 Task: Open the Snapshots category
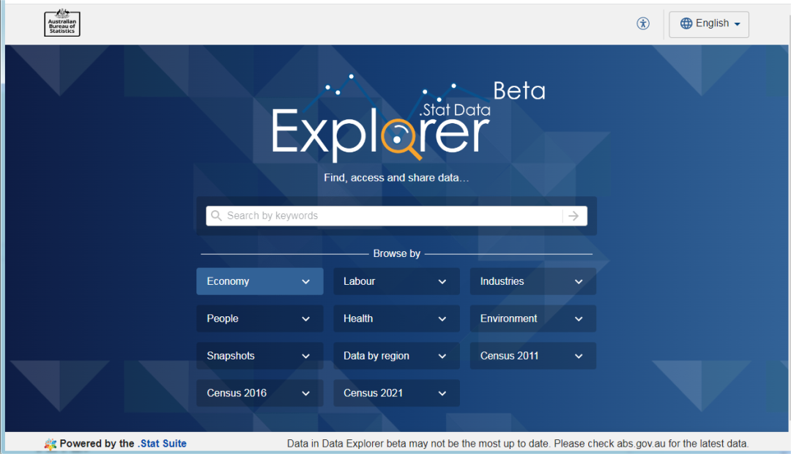(x=260, y=356)
